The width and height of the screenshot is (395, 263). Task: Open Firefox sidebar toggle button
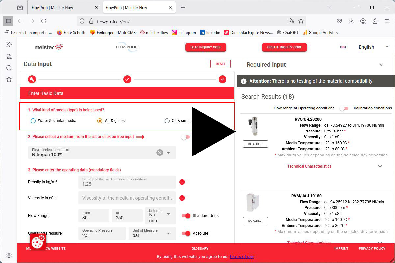pos(8,21)
